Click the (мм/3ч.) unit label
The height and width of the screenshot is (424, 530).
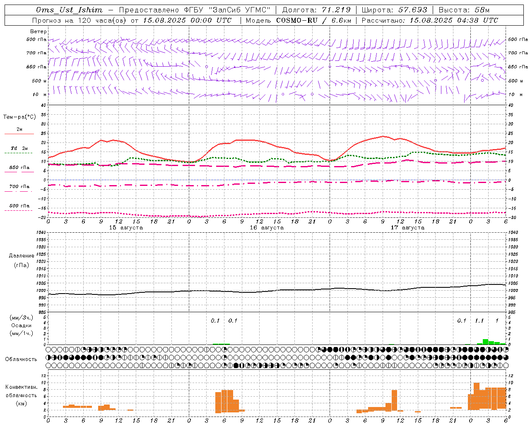(x=22, y=318)
